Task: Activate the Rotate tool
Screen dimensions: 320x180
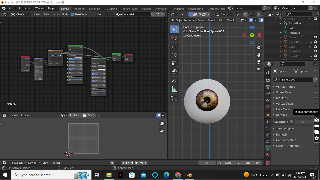Action: pos(174,55)
